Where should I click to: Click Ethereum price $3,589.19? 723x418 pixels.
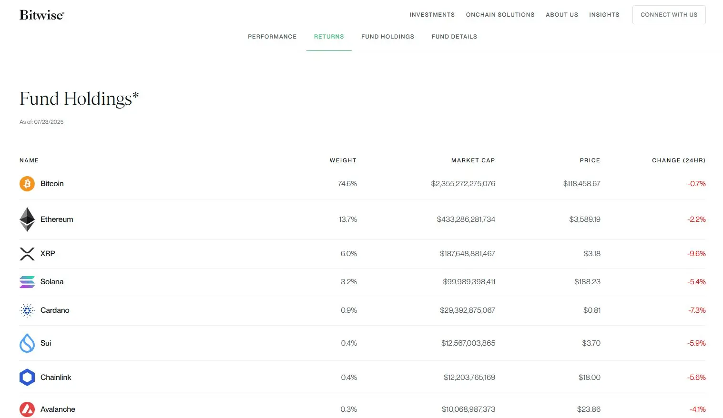(585, 219)
